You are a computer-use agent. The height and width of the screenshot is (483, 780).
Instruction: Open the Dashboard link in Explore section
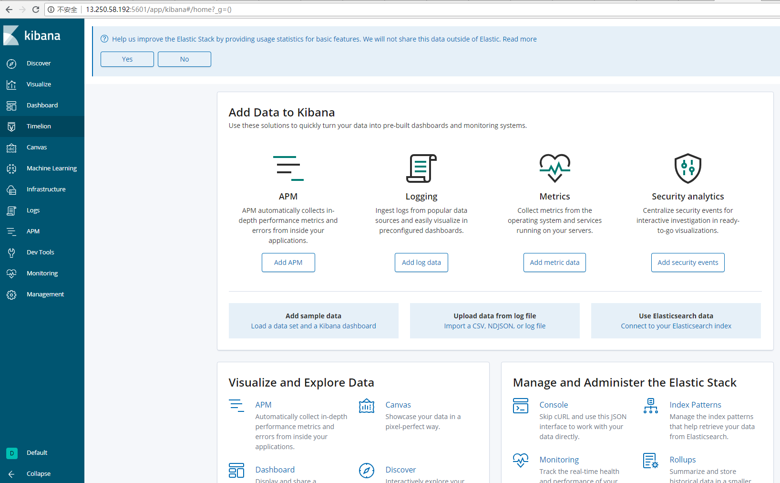(275, 470)
